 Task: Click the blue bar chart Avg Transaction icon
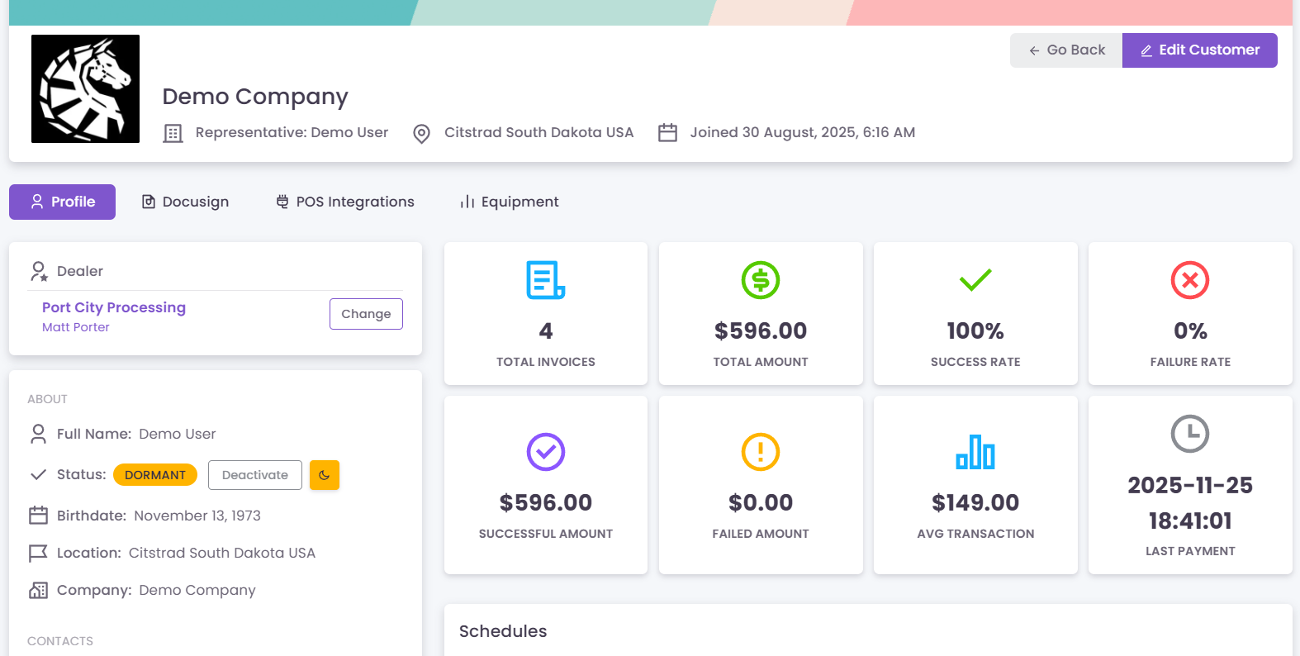tap(975, 452)
